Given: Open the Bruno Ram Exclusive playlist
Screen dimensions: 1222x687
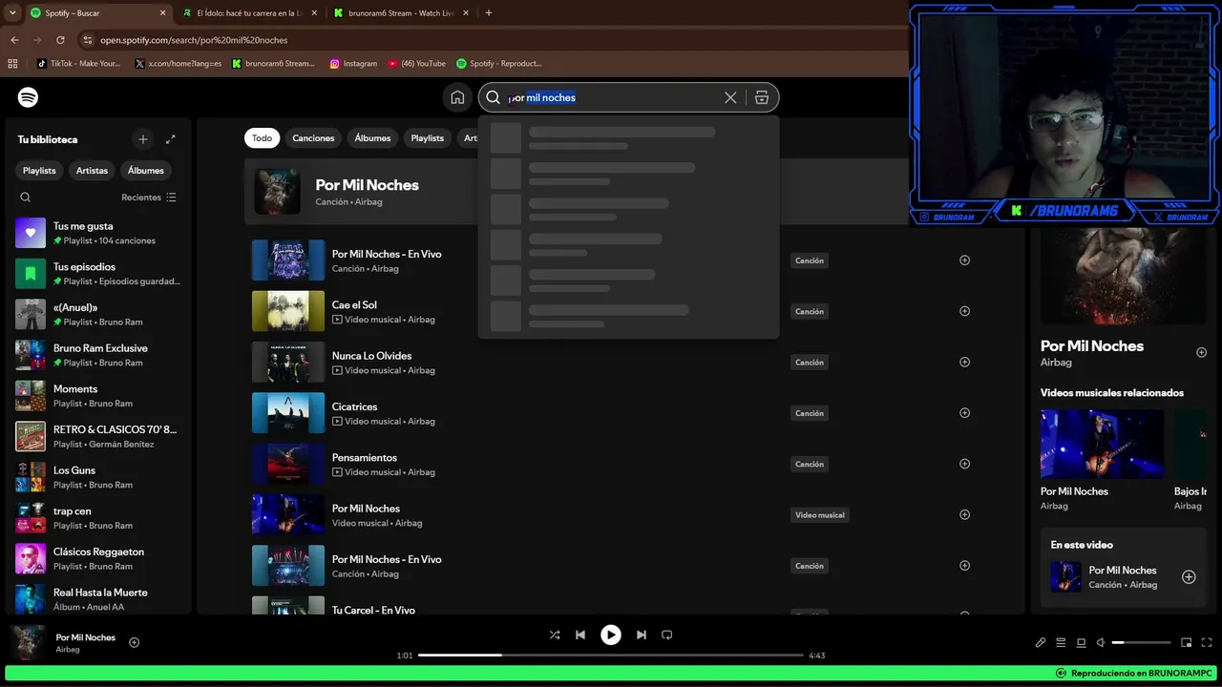Looking at the screenshot, I should coord(97,355).
